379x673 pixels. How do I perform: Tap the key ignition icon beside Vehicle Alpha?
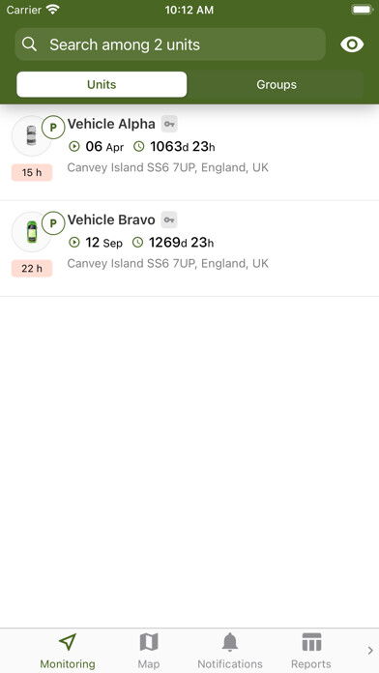[169, 124]
